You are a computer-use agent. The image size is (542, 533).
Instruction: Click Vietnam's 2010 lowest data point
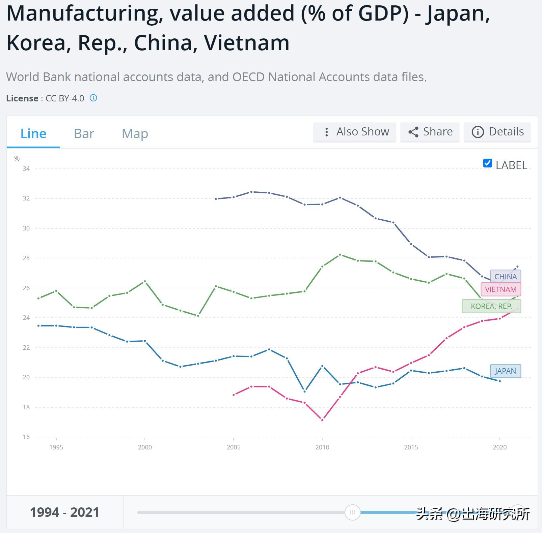pos(322,420)
